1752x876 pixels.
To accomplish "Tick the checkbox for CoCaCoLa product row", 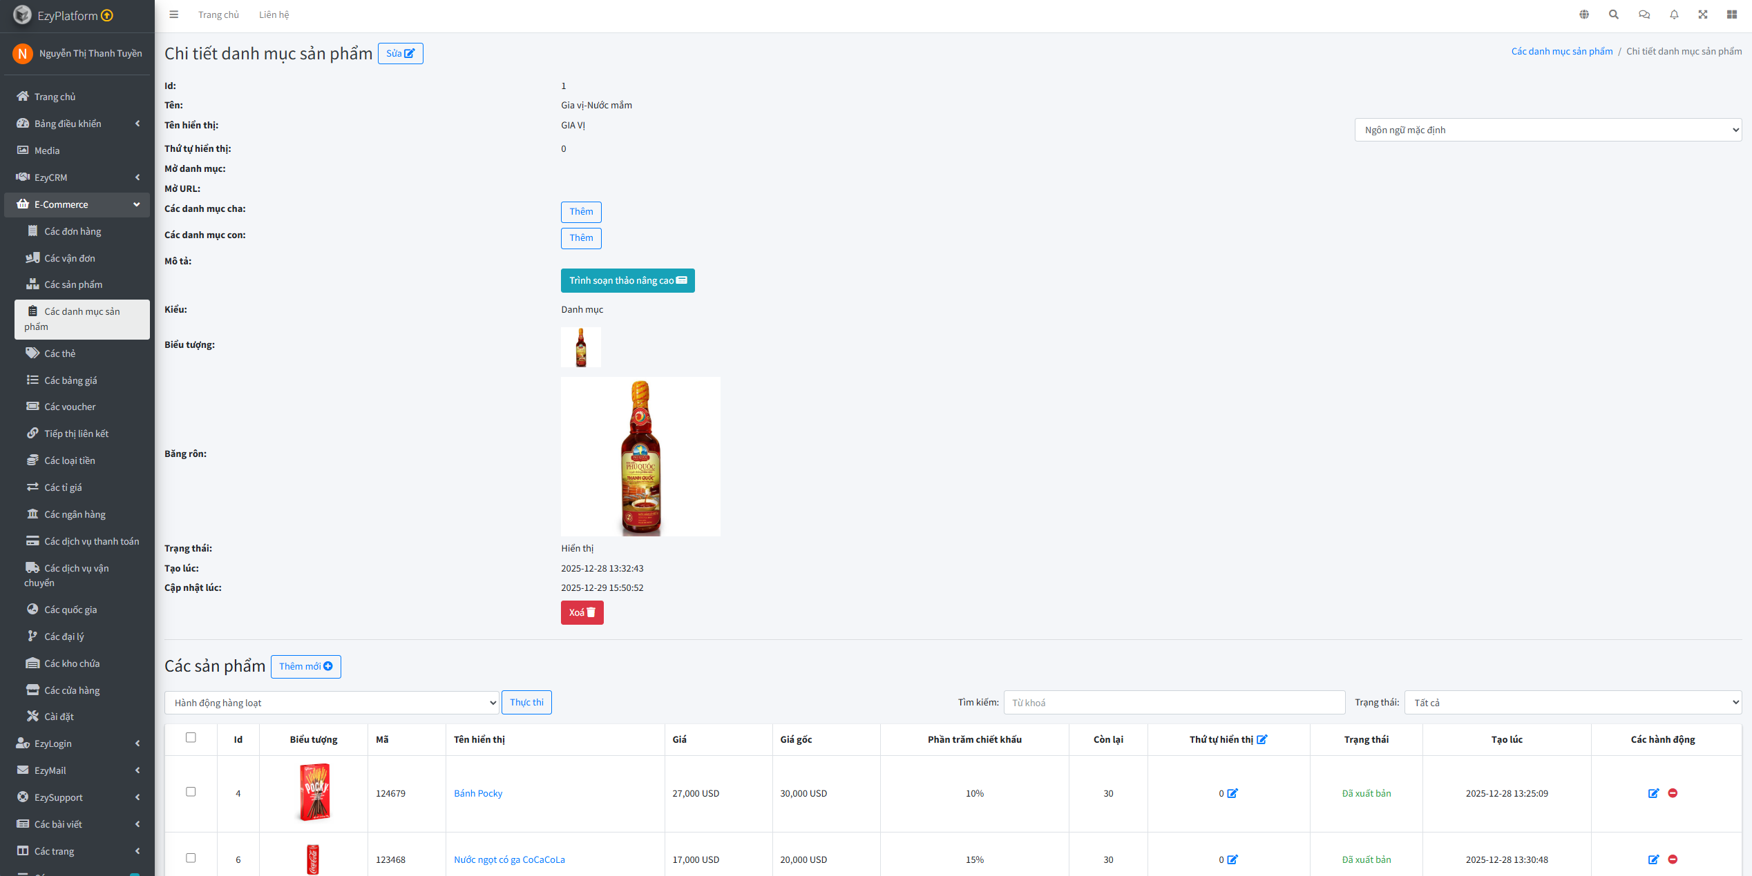I will coord(191,858).
